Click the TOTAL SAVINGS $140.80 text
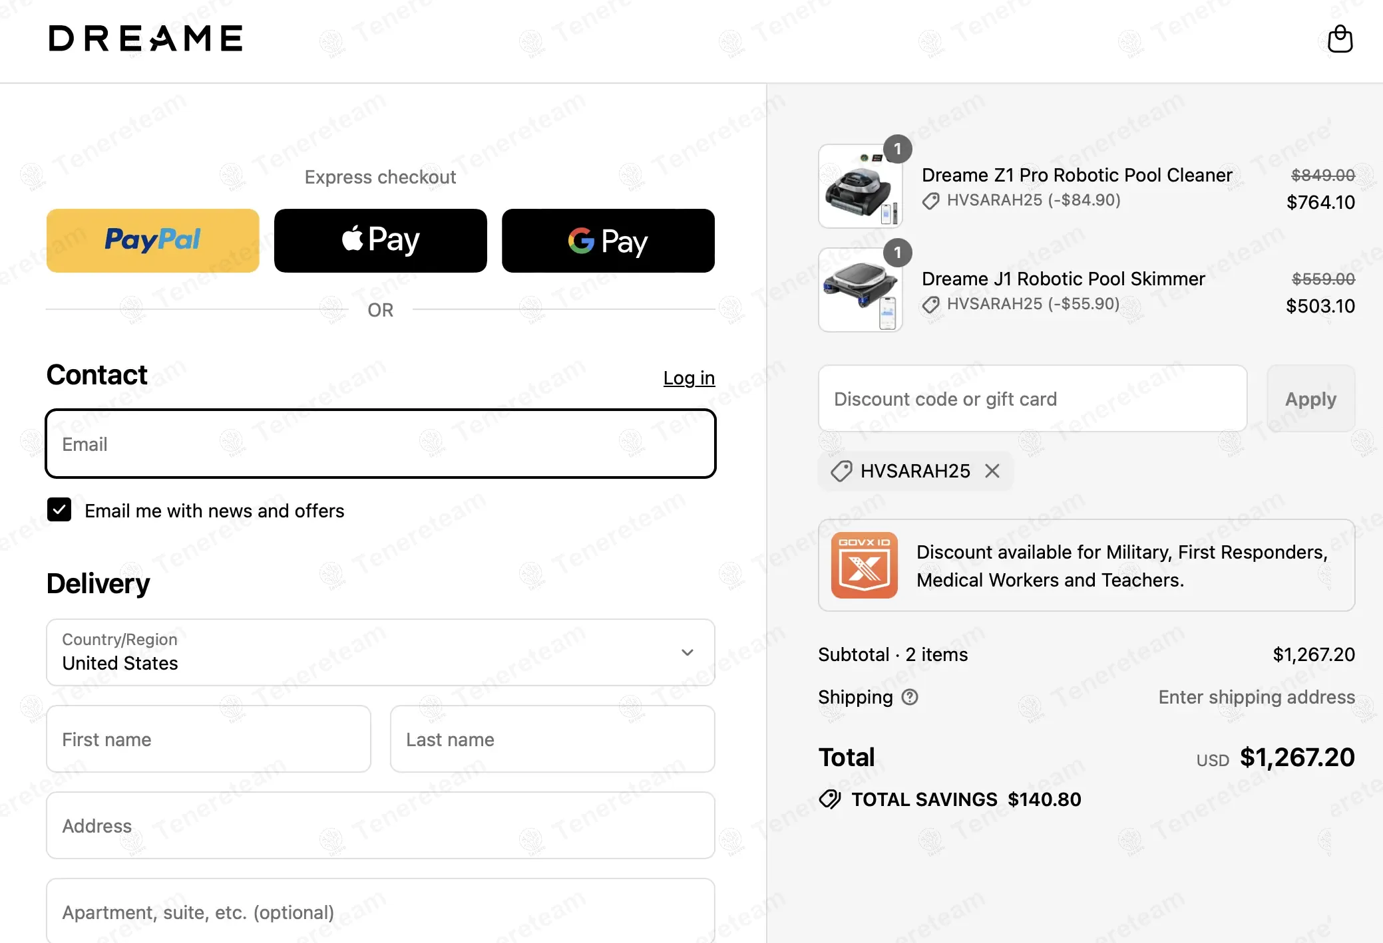The width and height of the screenshot is (1383, 943). tap(966, 799)
